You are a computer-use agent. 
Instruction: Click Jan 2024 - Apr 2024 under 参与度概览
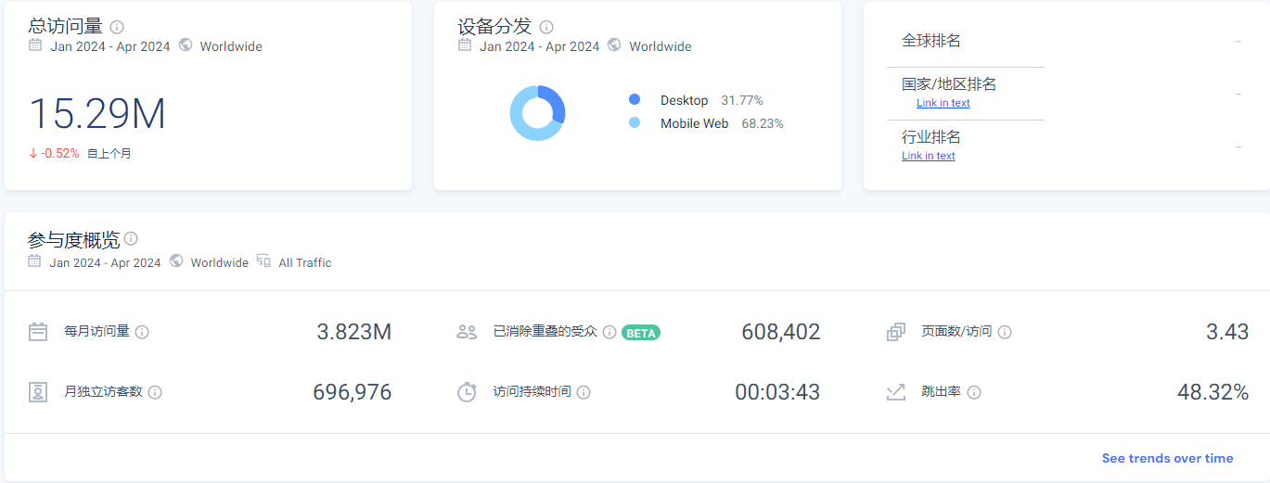(x=106, y=263)
